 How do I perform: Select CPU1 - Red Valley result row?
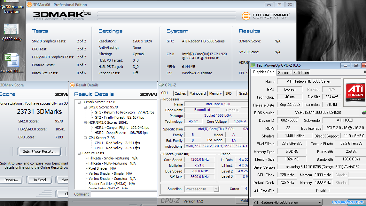[117, 143]
